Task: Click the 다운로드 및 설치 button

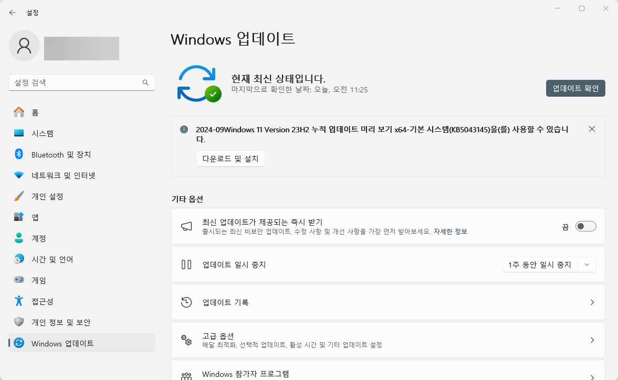Action: [230, 159]
